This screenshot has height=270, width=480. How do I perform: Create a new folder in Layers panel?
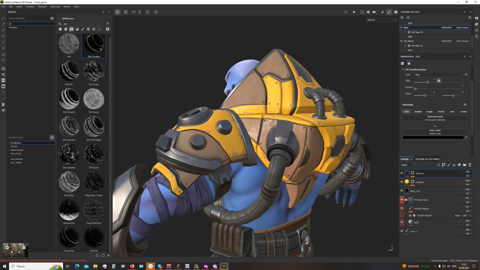click(464, 165)
